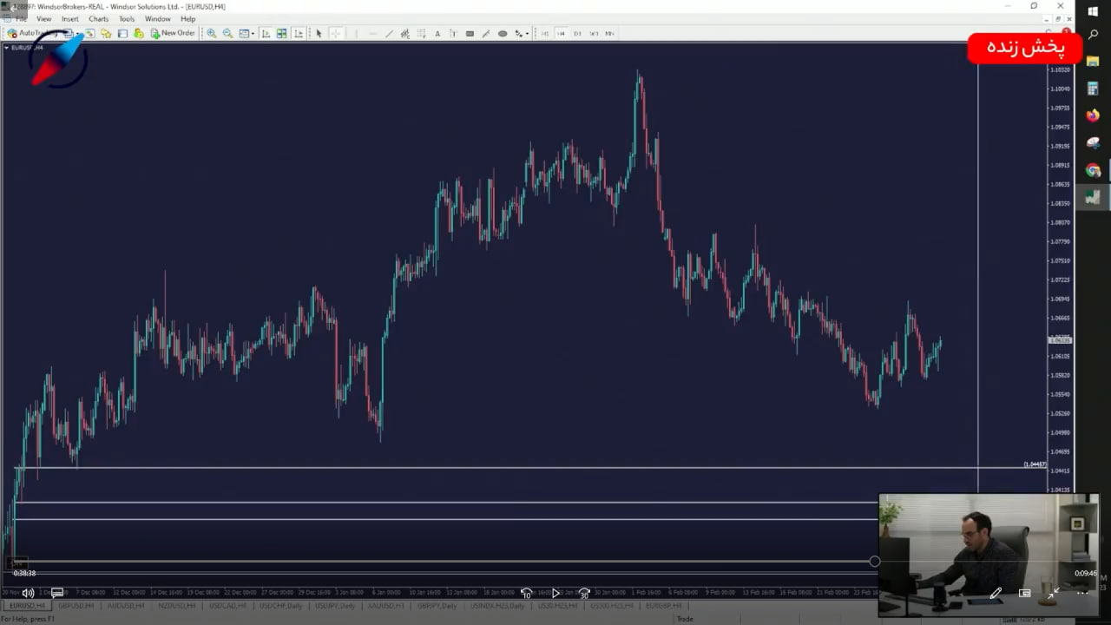Open the Help menu
The width and height of the screenshot is (1111, 625).
click(187, 19)
